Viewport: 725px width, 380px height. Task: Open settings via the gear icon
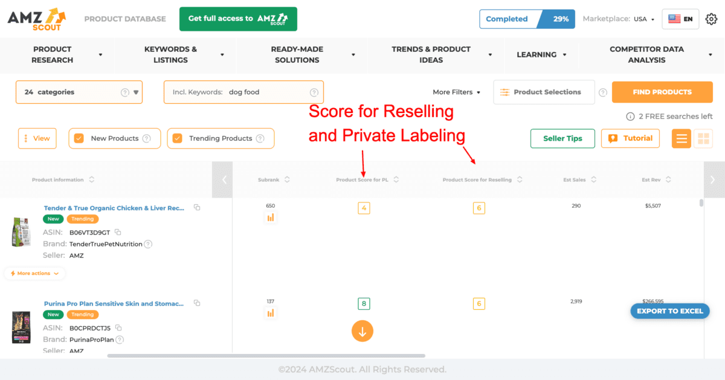pos(711,19)
